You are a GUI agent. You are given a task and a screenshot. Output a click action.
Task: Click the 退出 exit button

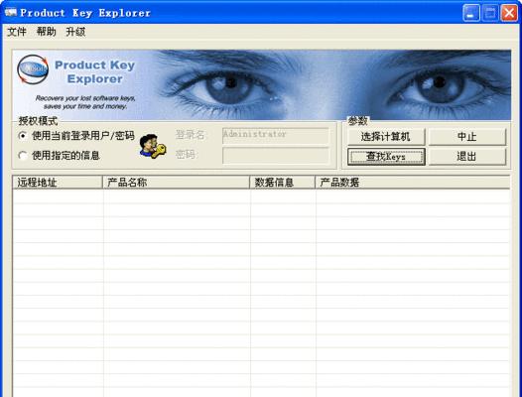coord(467,157)
